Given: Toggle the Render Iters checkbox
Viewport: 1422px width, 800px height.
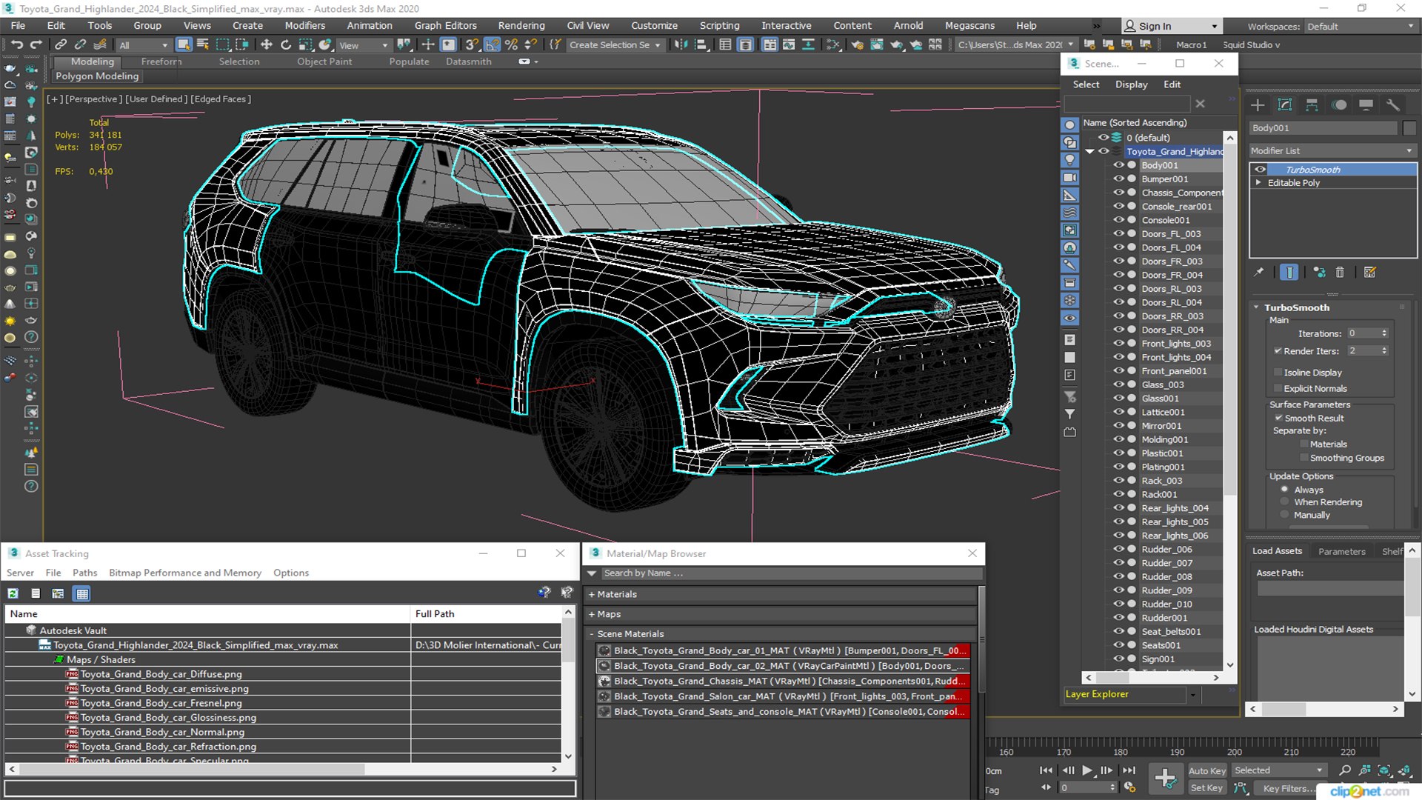Looking at the screenshot, I should click(1278, 351).
